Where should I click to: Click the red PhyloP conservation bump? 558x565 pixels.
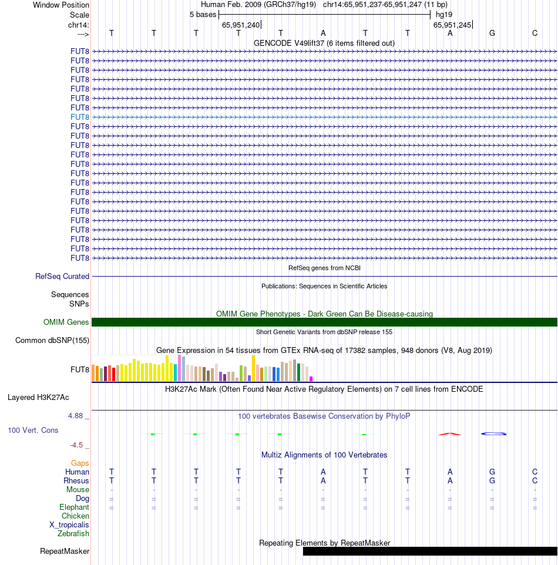click(x=449, y=434)
